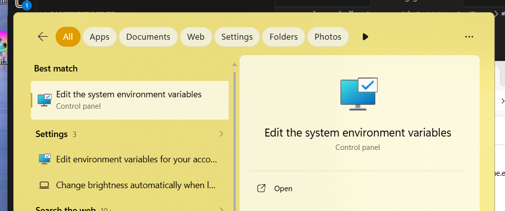Click the Open external-link icon
This screenshot has height=211, width=505.
pos(261,189)
